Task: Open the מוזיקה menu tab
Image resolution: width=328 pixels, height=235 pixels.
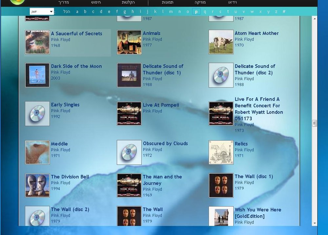Action: tap(200, 2)
